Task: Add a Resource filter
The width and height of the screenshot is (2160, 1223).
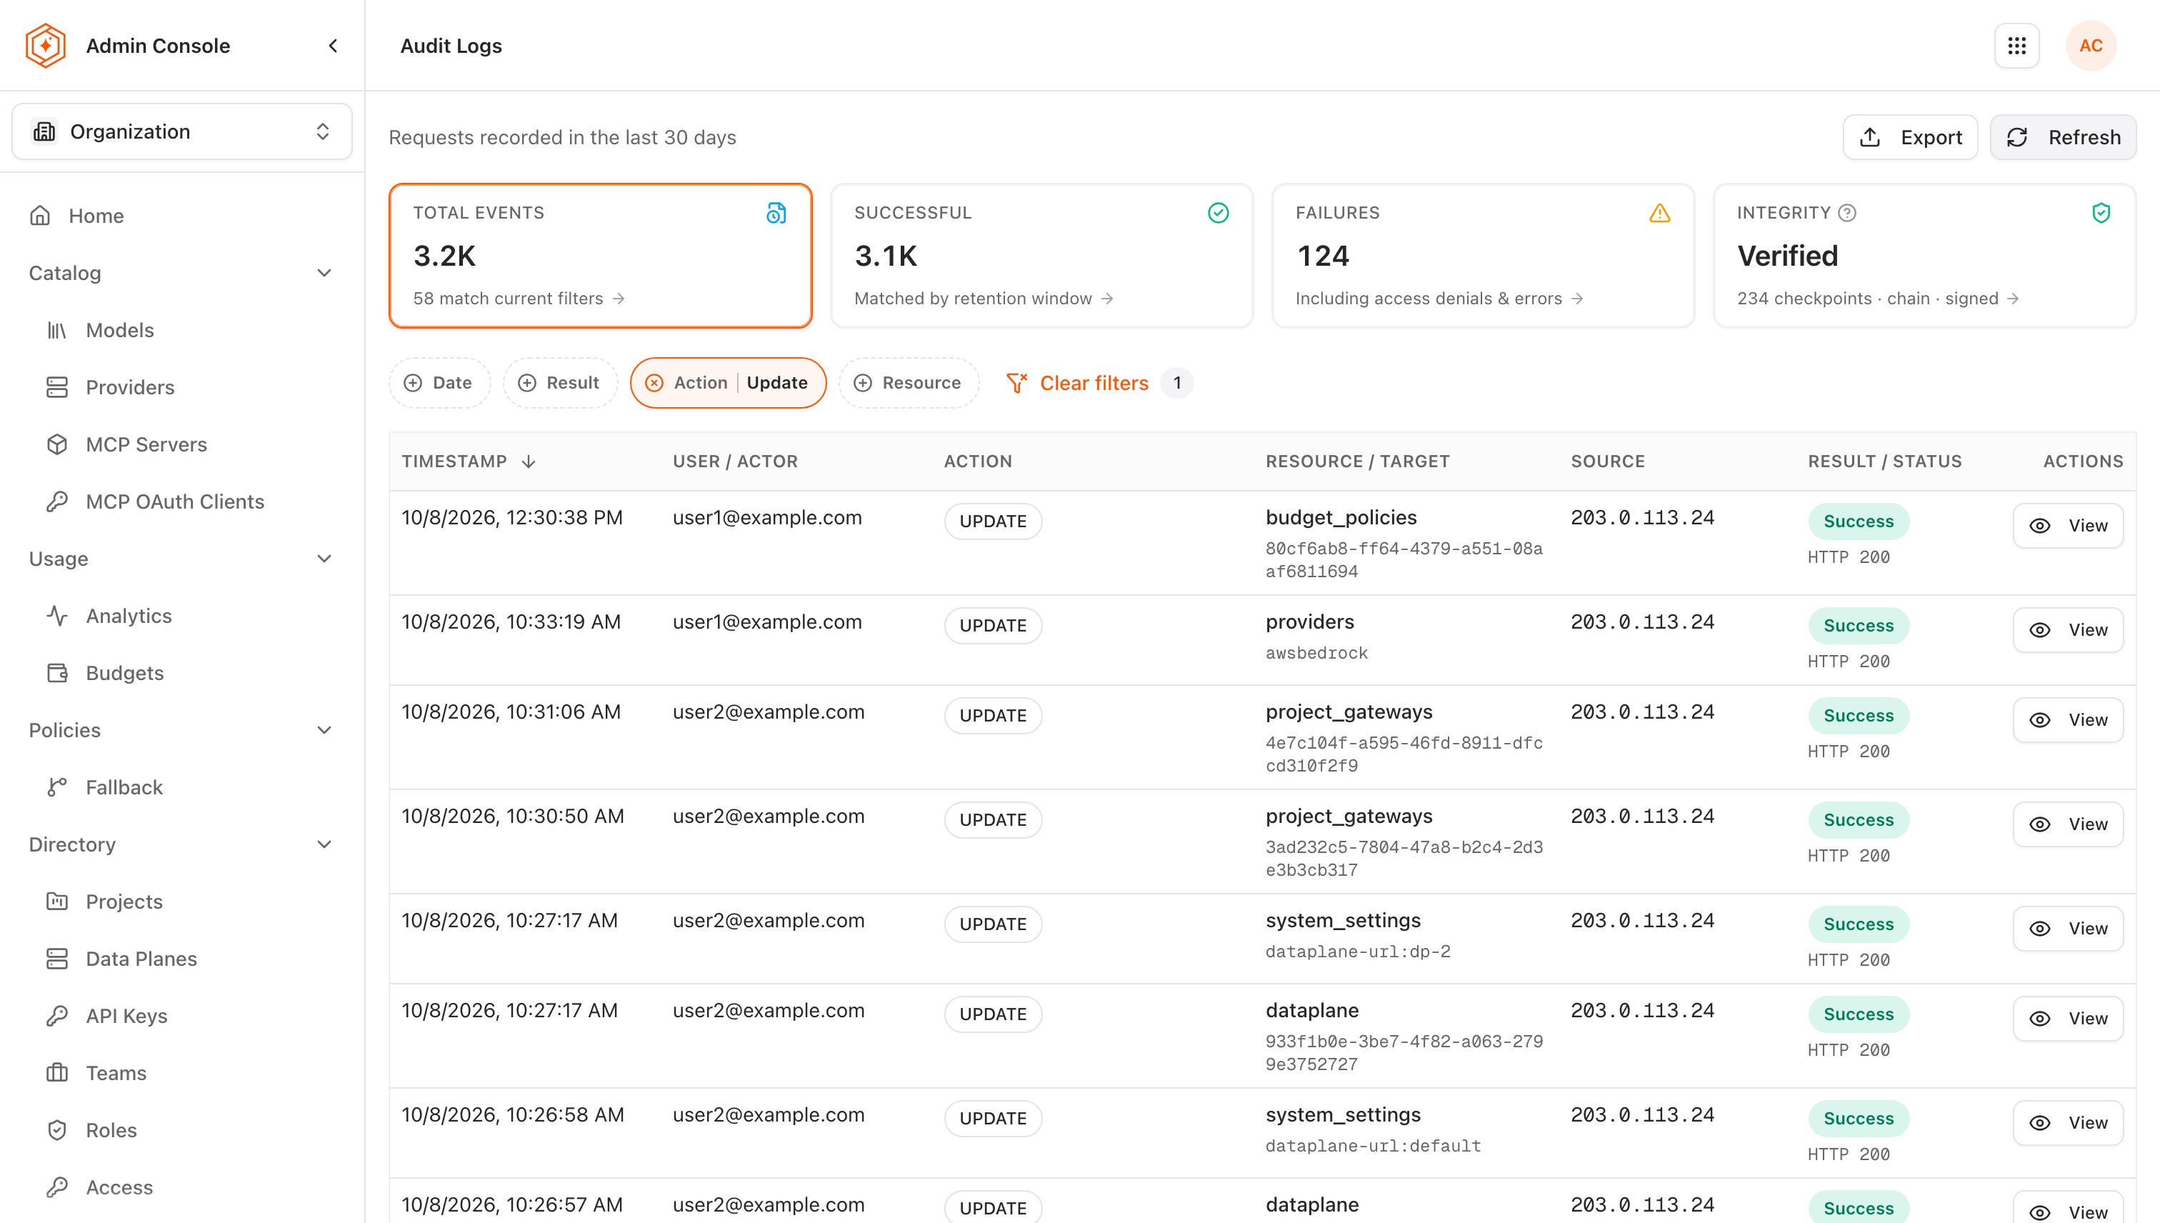Action: (x=908, y=383)
